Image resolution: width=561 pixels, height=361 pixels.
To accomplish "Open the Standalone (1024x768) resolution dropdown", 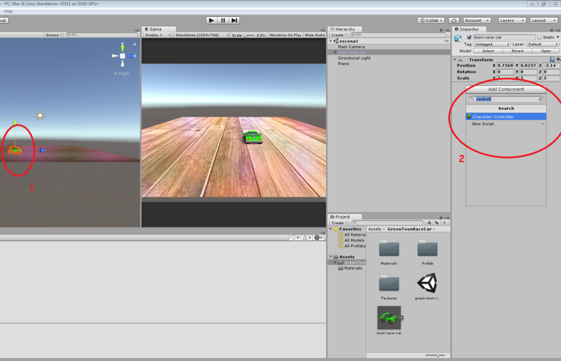I will pos(202,35).
